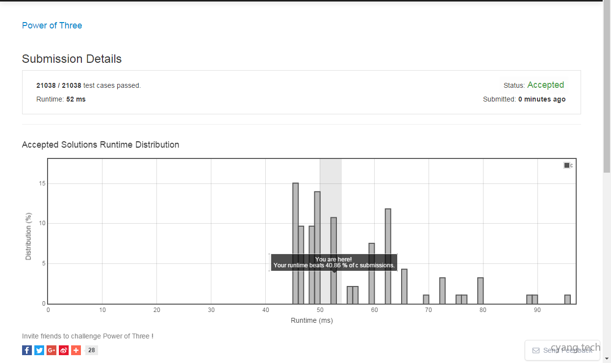Click the share count badge showing 28
The image size is (611, 363).
[x=92, y=350]
